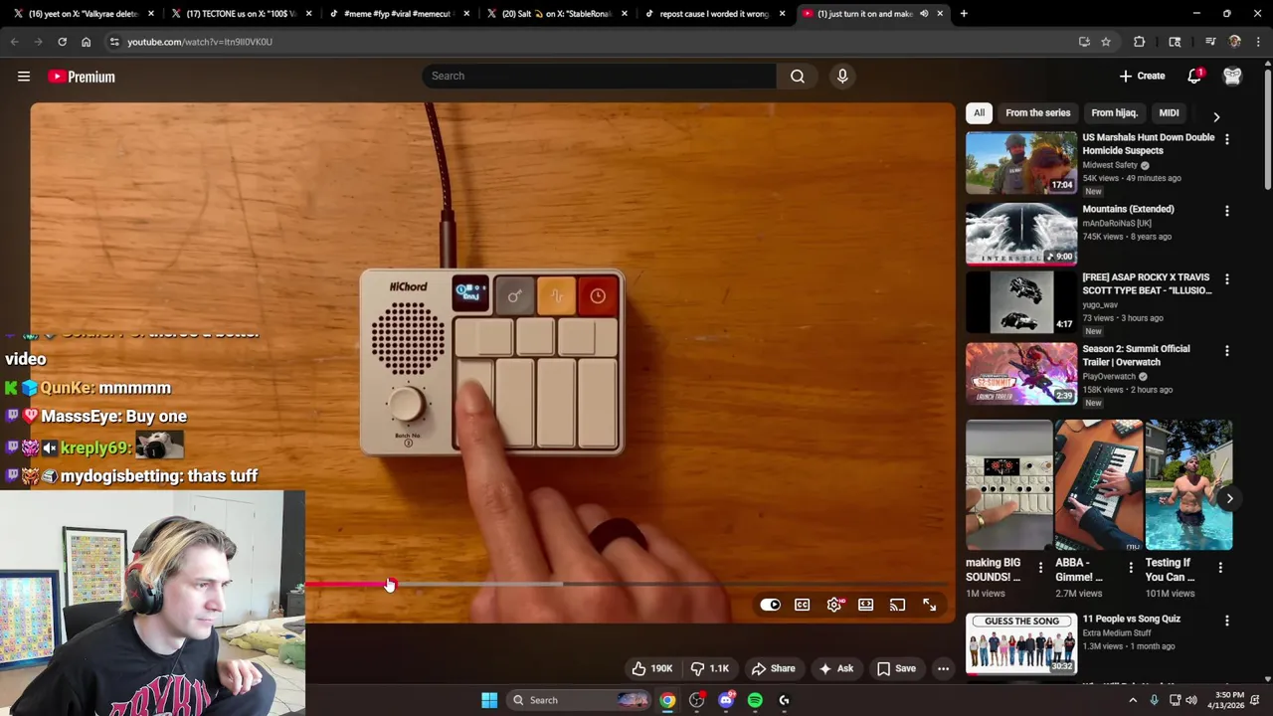Open more actions menu below video
Image resolution: width=1273 pixels, height=716 pixels.
pyautogui.click(x=943, y=668)
